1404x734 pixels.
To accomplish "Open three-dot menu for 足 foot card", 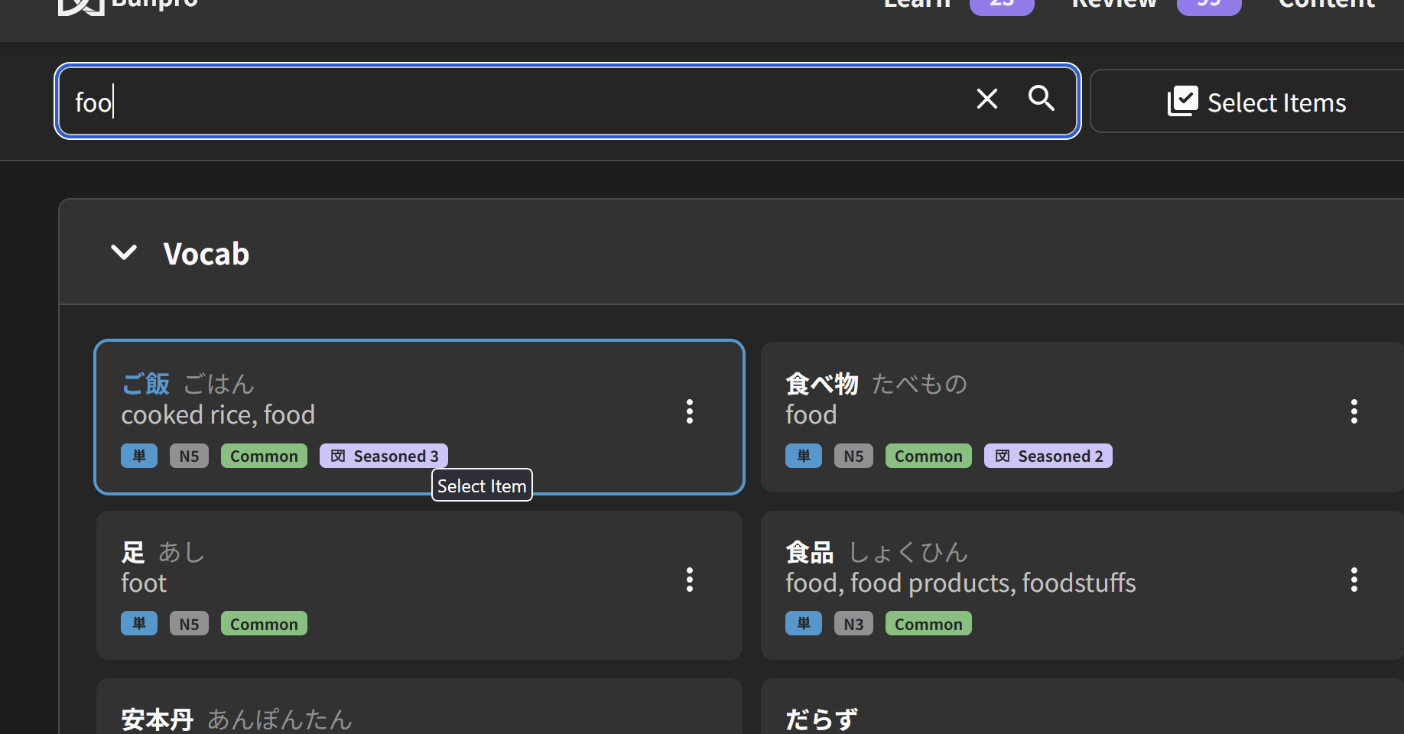I will tap(689, 580).
